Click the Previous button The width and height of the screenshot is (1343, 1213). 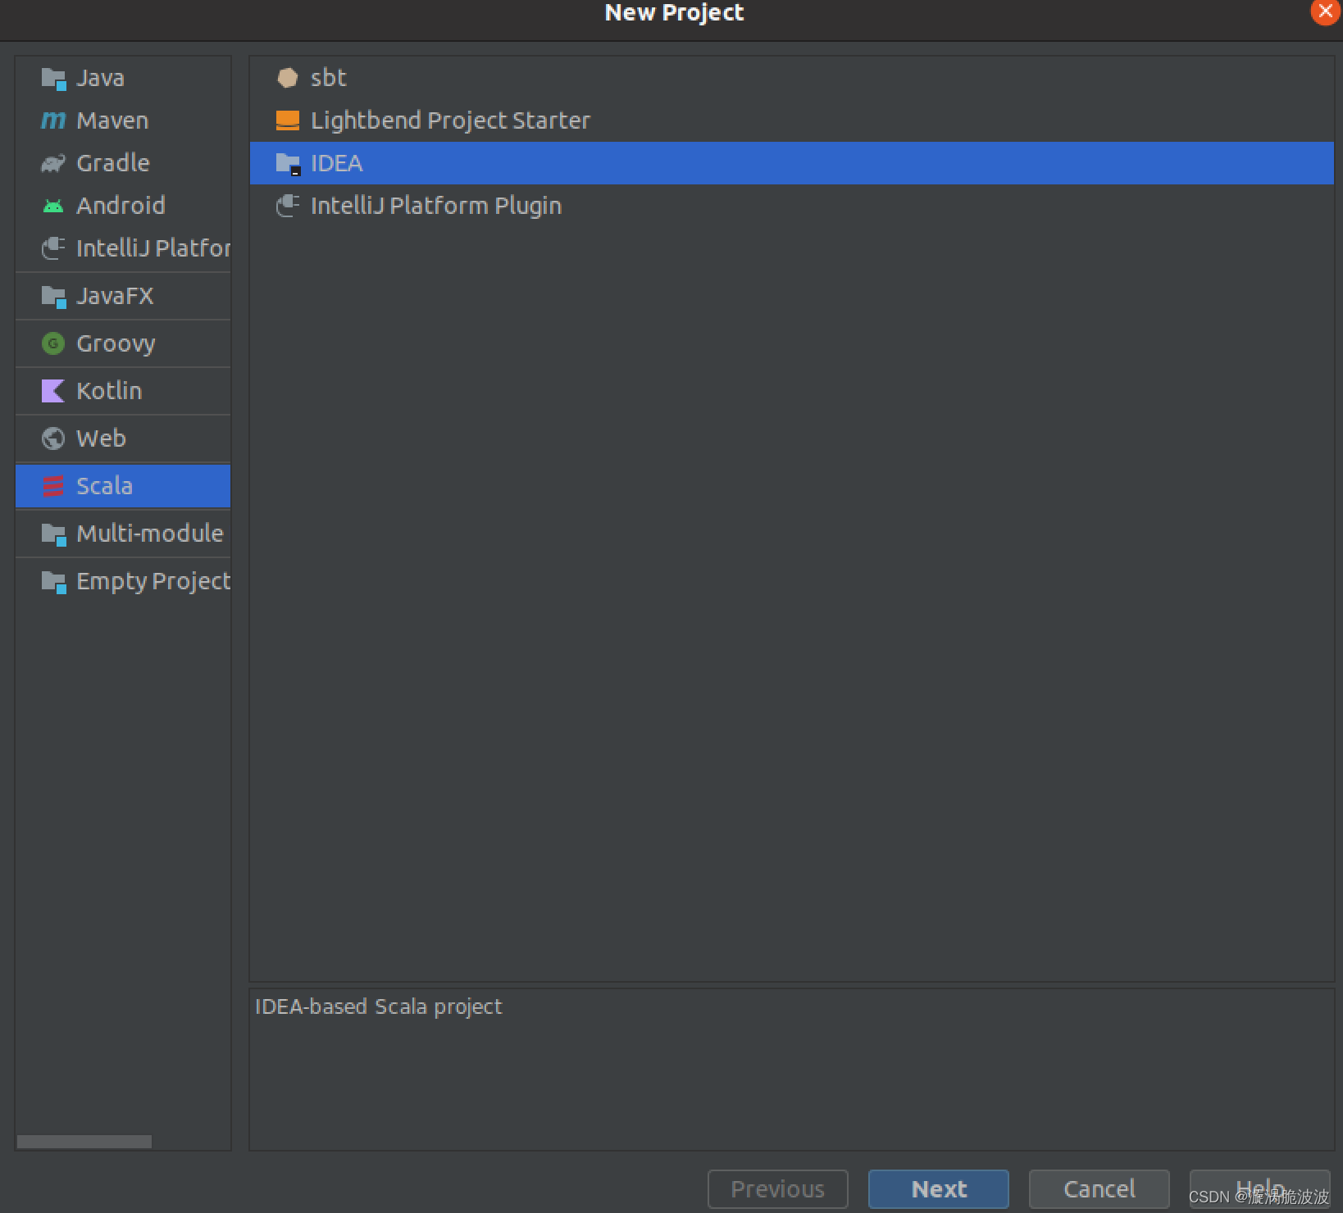click(x=778, y=1189)
